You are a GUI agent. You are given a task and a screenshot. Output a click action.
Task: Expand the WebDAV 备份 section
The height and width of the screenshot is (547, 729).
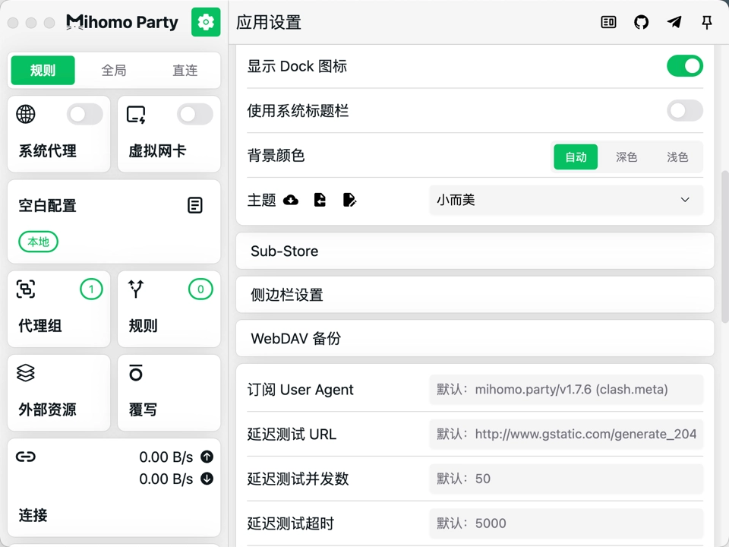[x=475, y=339]
